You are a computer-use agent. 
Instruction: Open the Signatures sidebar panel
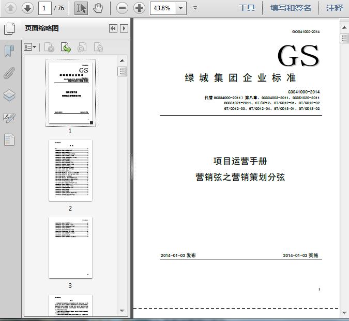[x=9, y=118]
